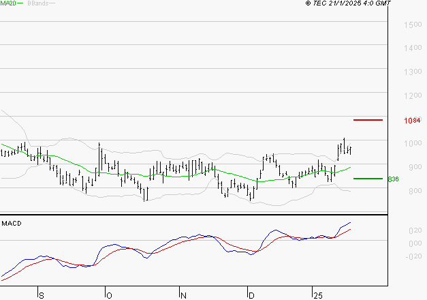Click the BBands legend label

pyautogui.click(x=36, y=3)
